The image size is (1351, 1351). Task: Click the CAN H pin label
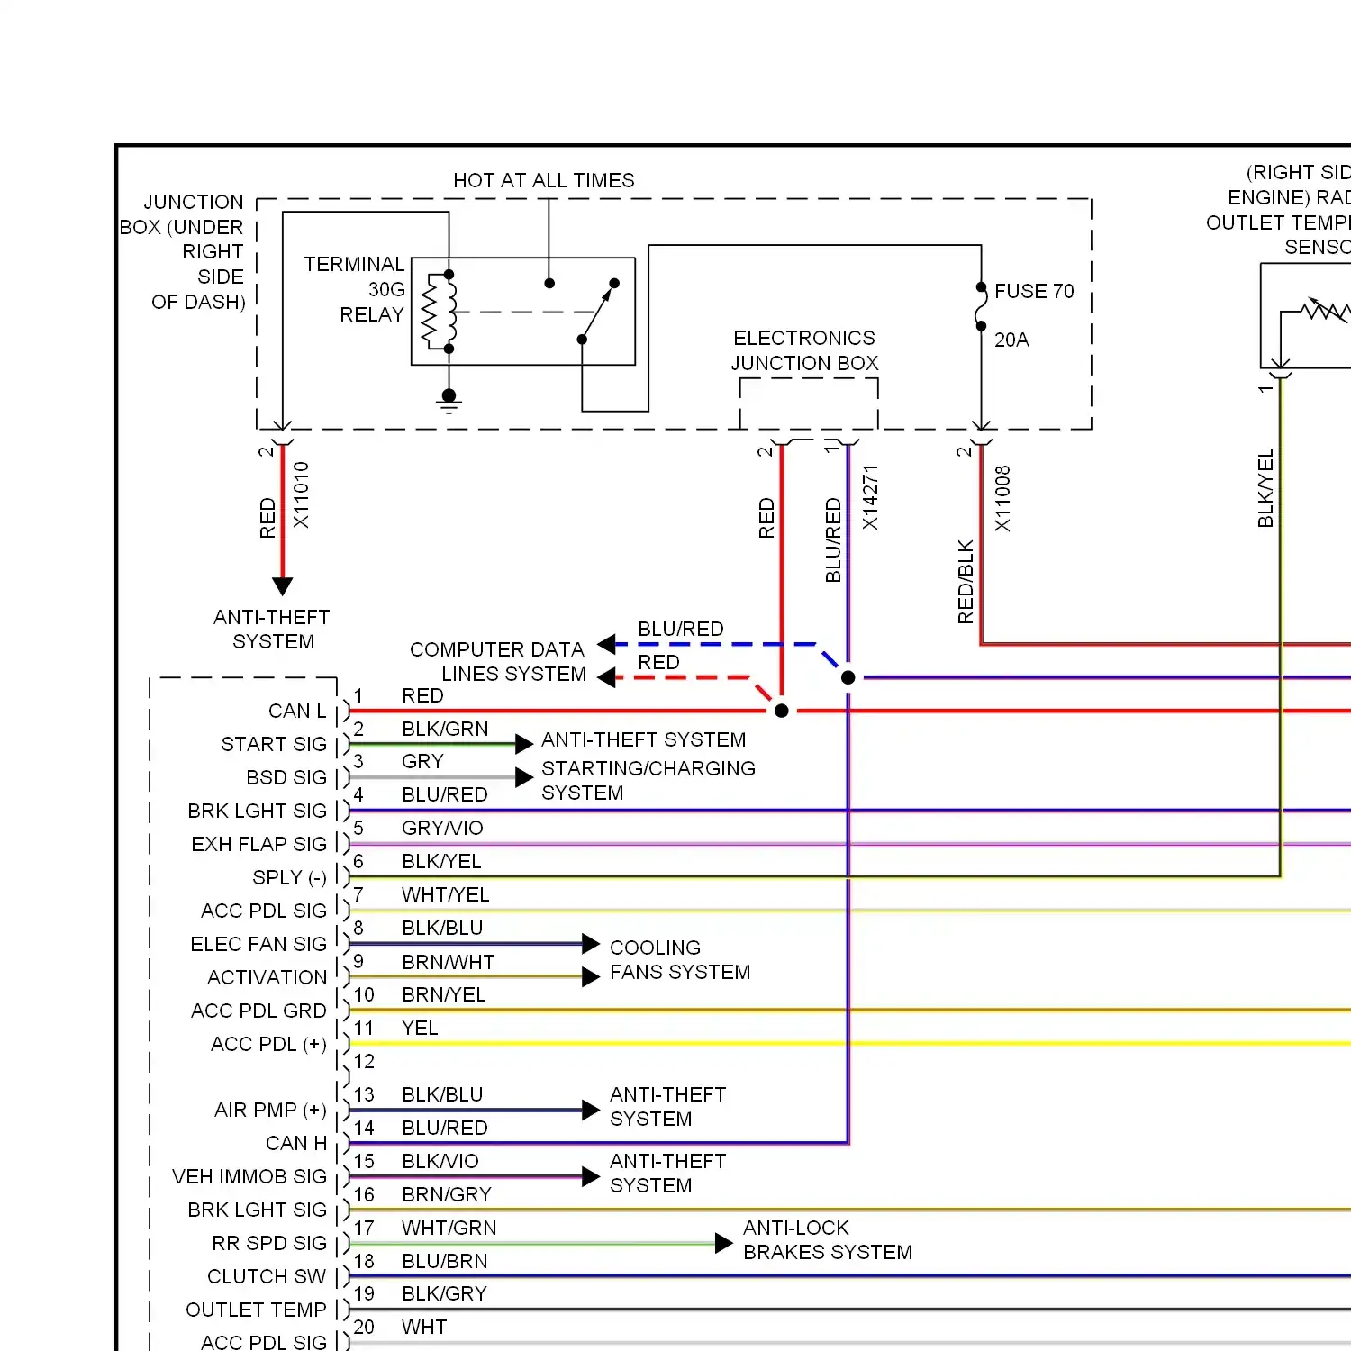point(296,1143)
